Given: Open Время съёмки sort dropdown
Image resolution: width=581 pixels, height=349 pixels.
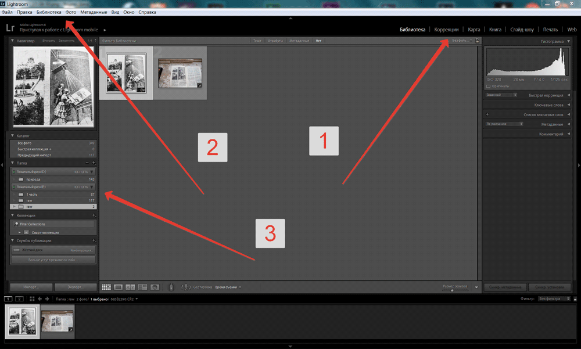Looking at the screenshot, I should coord(228,287).
